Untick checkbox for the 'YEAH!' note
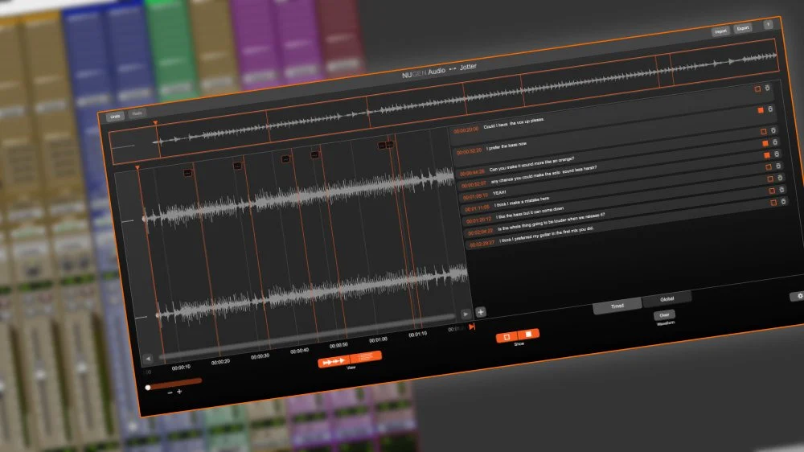 coord(766,155)
